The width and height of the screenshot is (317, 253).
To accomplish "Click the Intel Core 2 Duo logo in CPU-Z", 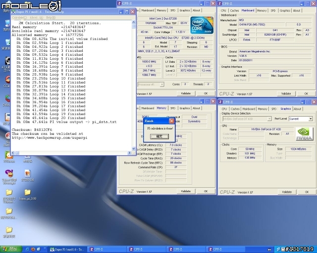I will click(202, 25).
